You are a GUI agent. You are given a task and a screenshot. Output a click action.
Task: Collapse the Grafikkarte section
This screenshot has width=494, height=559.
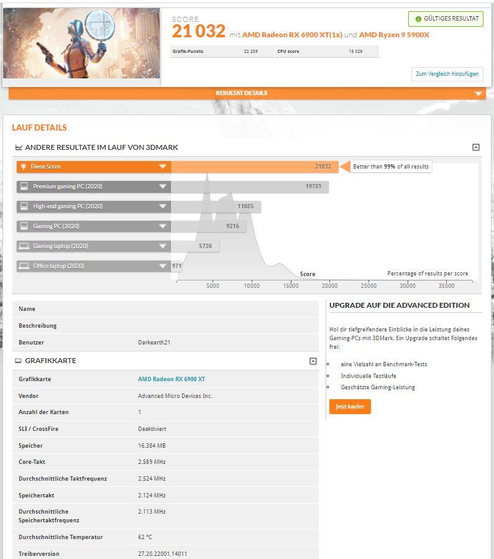[313, 361]
